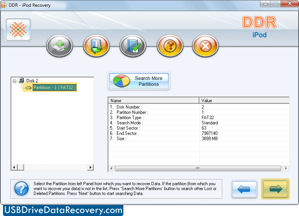This screenshot has height=216, width=299.
Task: Select the Partition Type row
Action: tap(199, 118)
